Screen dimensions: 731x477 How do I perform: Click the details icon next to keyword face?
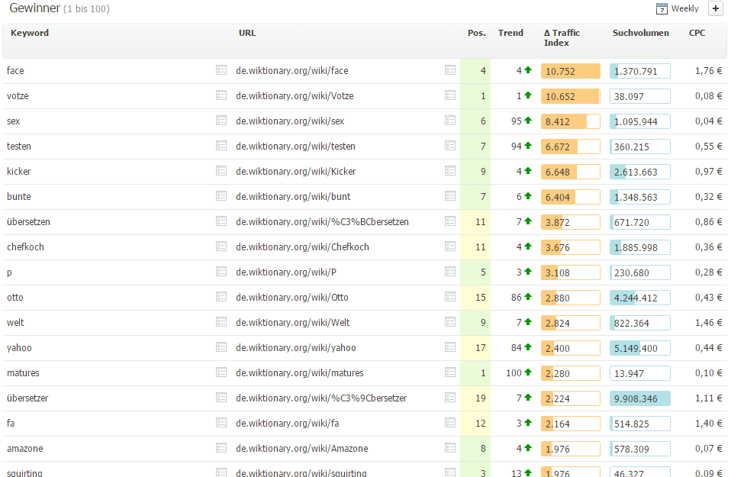click(x=221, y=70)
